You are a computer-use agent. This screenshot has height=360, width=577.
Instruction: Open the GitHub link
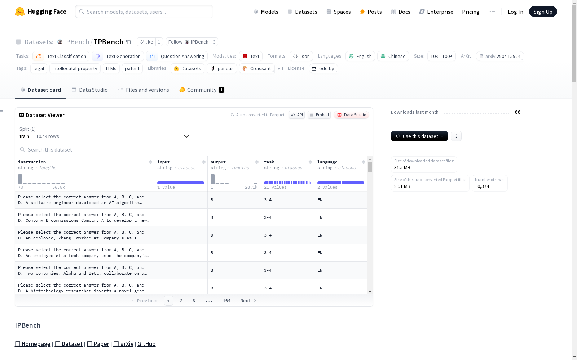(146, 344)
